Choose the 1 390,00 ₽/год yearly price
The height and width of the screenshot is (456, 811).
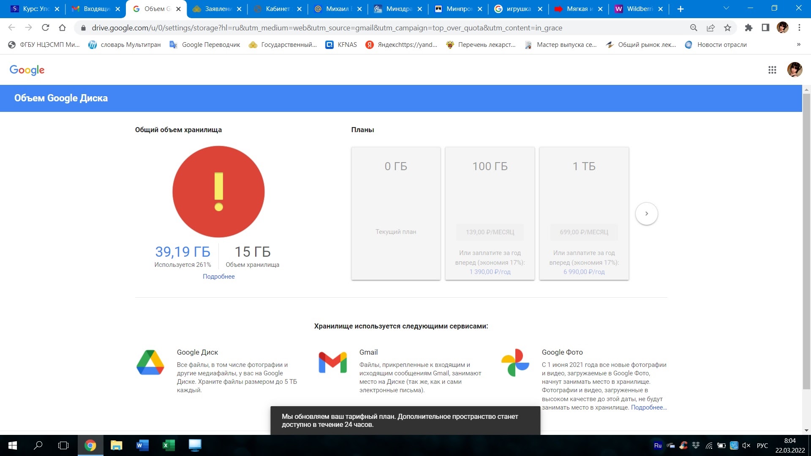pyautogui.click(x=490, y=272)
